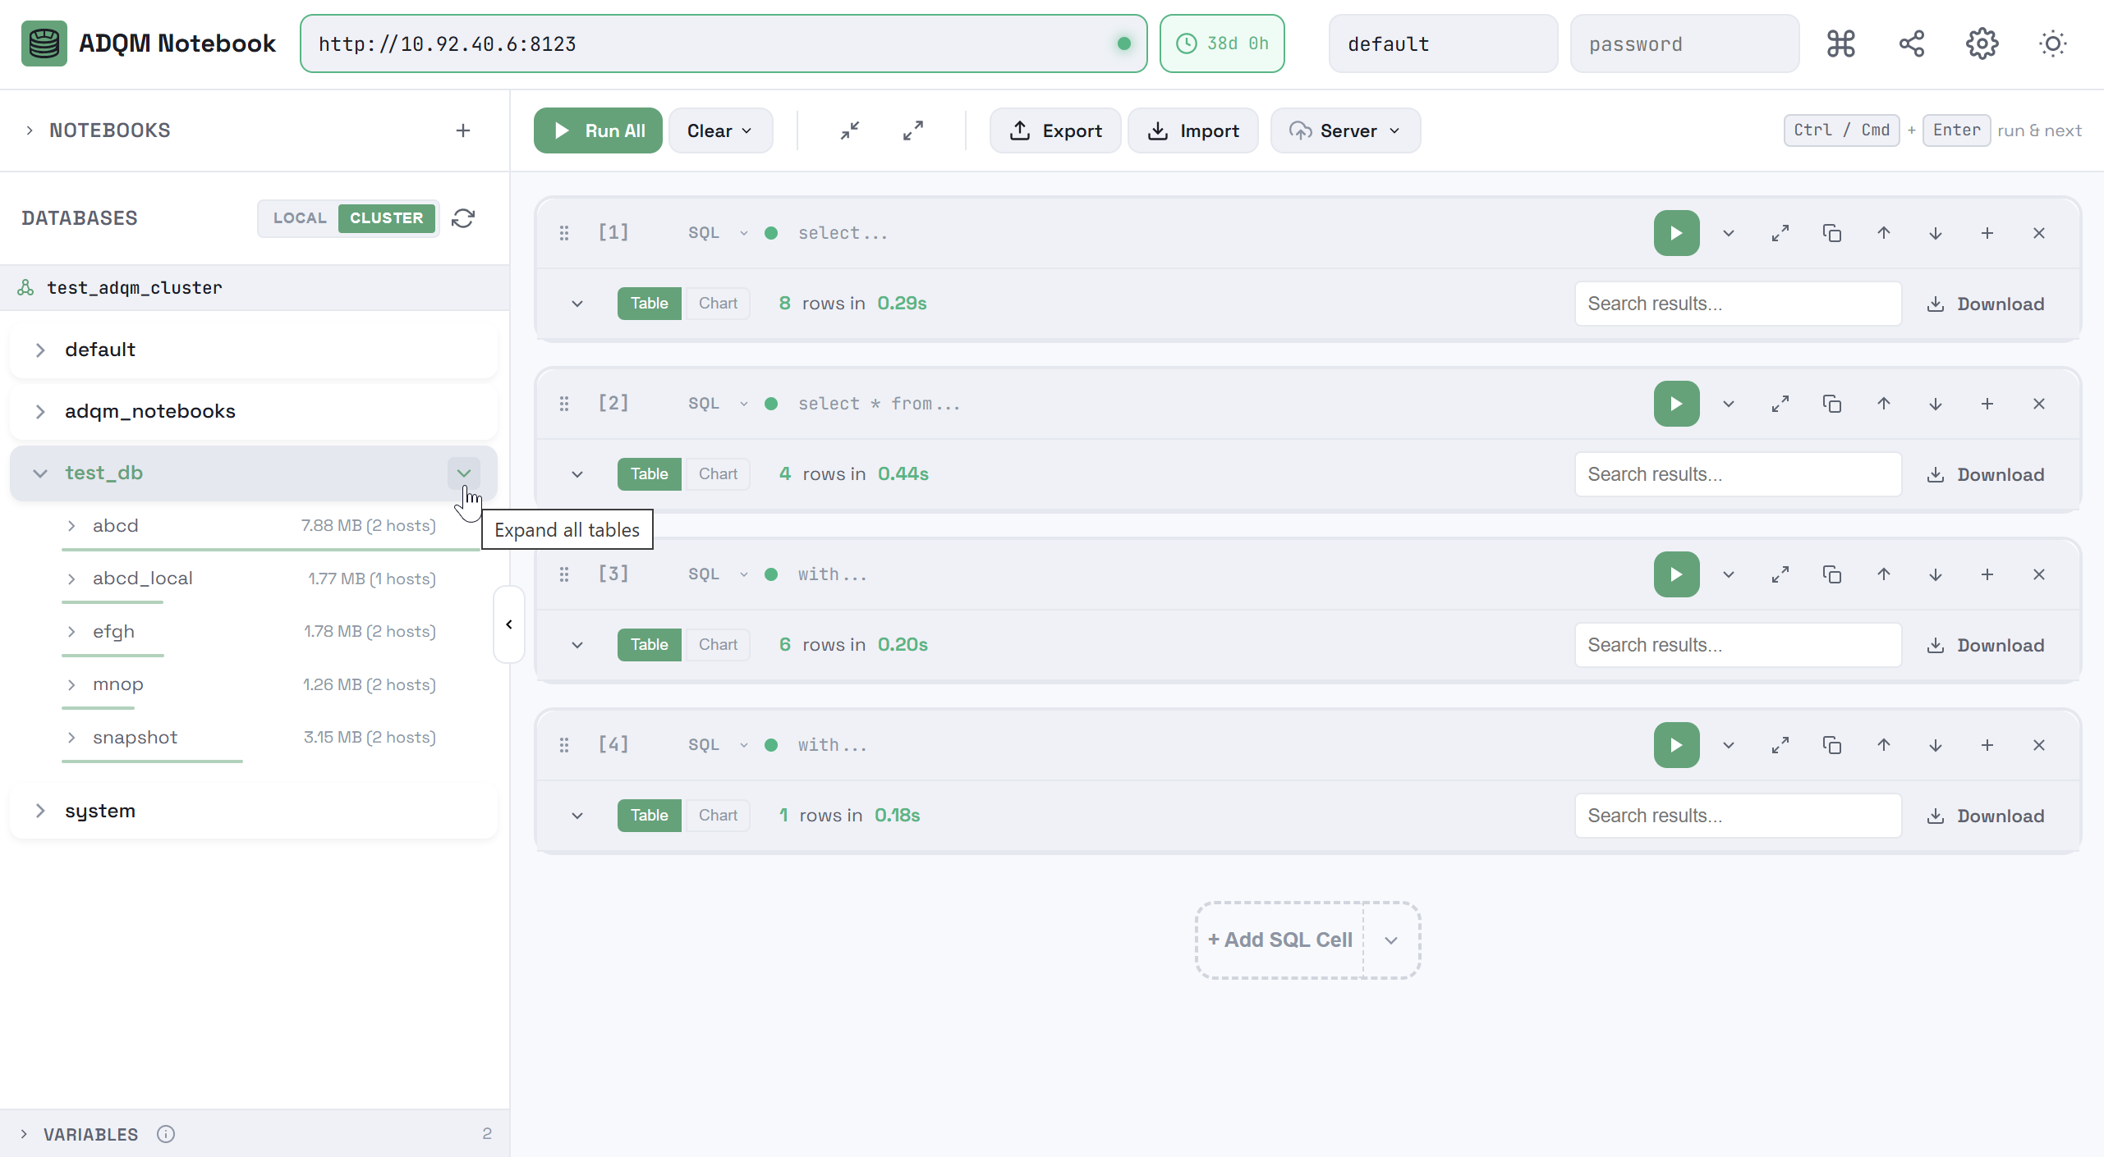Open settings via the gear icon
The width and height of the screenshot is (2104, 1157).
(x=1982, y=43)
